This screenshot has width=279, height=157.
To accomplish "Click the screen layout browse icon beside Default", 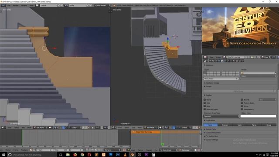I will tap(38, 5).
